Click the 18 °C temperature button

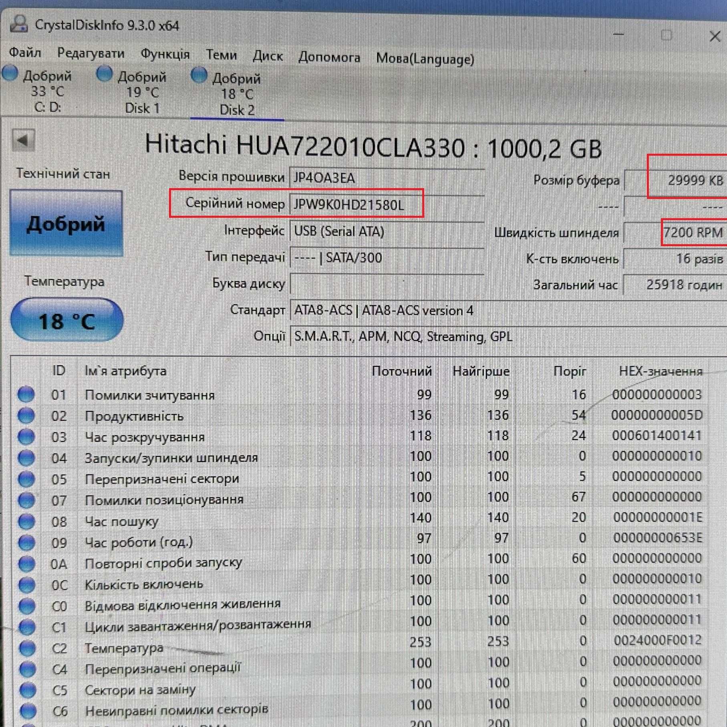coord(66,320)
